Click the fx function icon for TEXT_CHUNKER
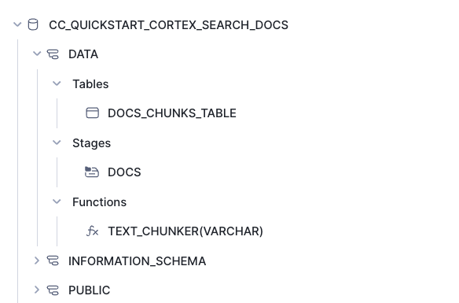Screen dimensions: 459x303 tap(93, 231)
